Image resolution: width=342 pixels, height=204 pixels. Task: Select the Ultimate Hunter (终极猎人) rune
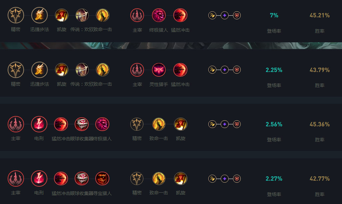coord(159,15)
